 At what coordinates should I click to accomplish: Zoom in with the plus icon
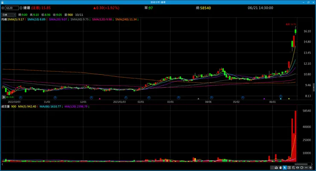pos(310,168)
